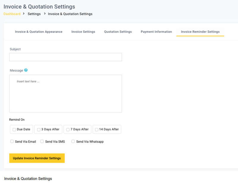This screenshot has width=238, height=190.
Task: Select the 14 Days After checkbox
Action: click(x=96, y=130)
